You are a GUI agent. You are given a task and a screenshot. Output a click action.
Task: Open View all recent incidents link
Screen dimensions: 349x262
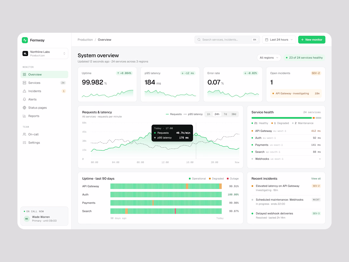(x=316, y=178)
